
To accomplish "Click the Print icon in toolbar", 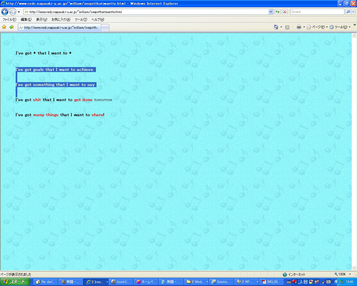I will click(299, 27).
